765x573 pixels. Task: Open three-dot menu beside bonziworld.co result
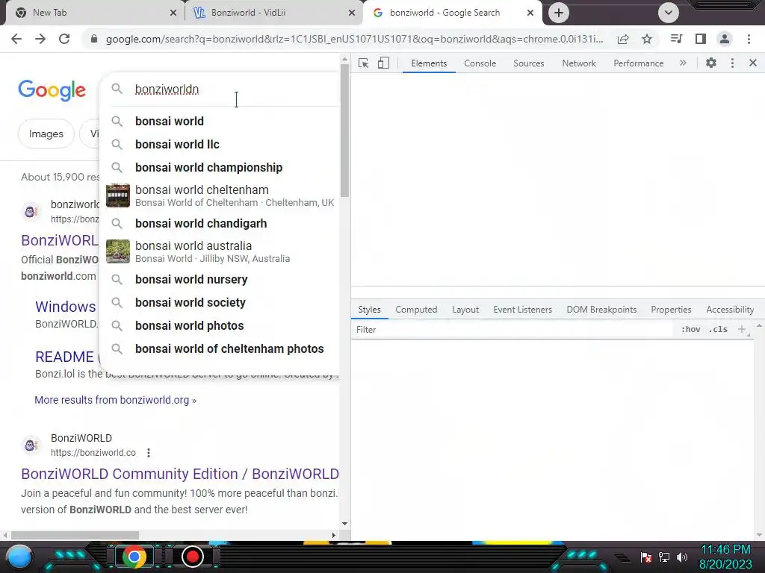coord(149,453)
